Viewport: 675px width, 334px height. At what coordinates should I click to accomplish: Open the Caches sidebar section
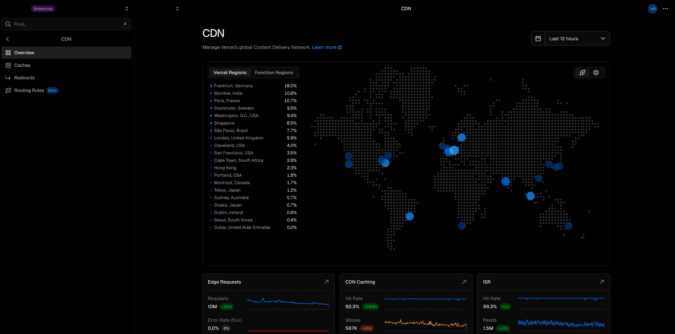[x=22, y=65]
